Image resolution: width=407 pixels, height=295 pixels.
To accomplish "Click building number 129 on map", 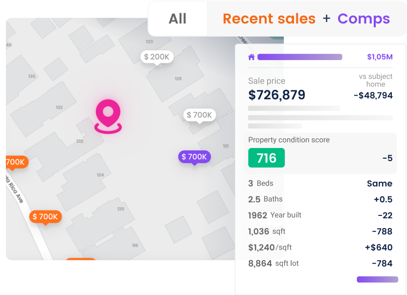I will [x=178, y=79].
